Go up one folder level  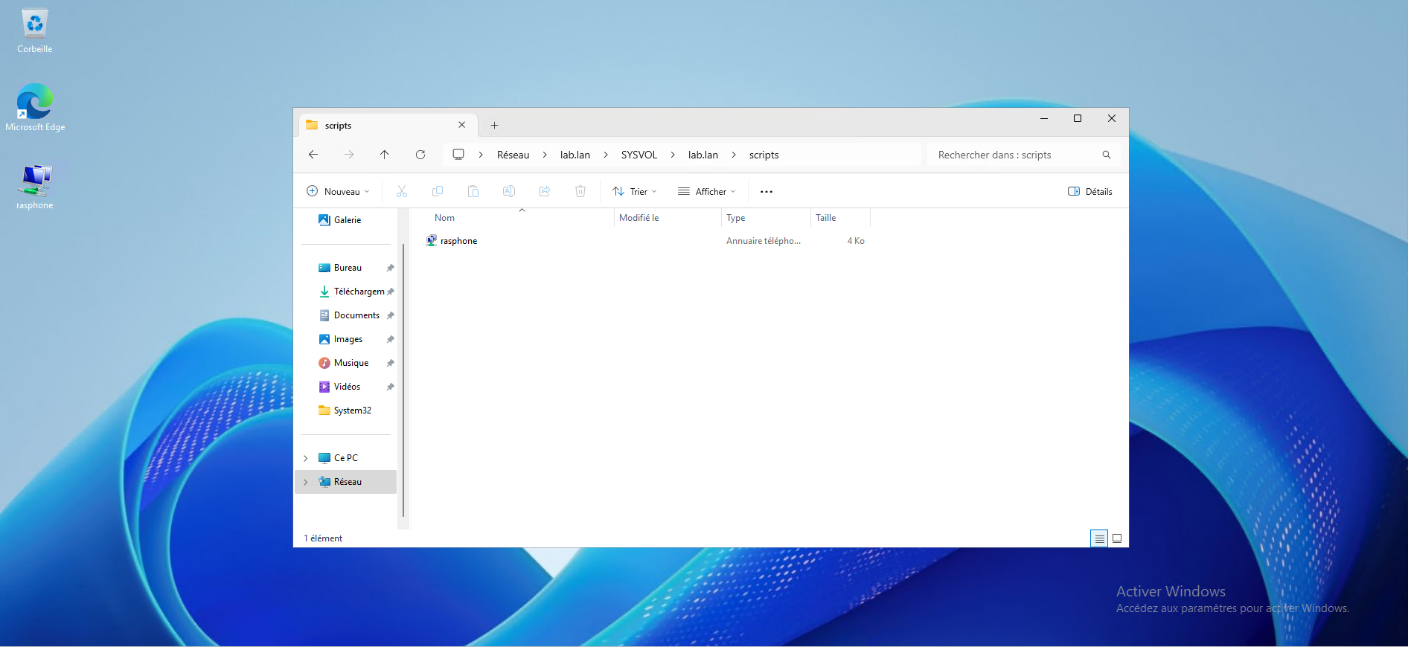pyautogui.click(x=385, y=155)
